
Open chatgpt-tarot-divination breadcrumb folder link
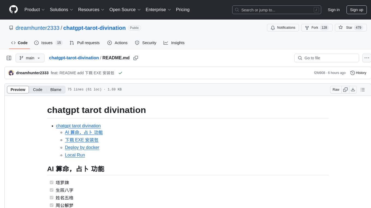pos(74,58)
